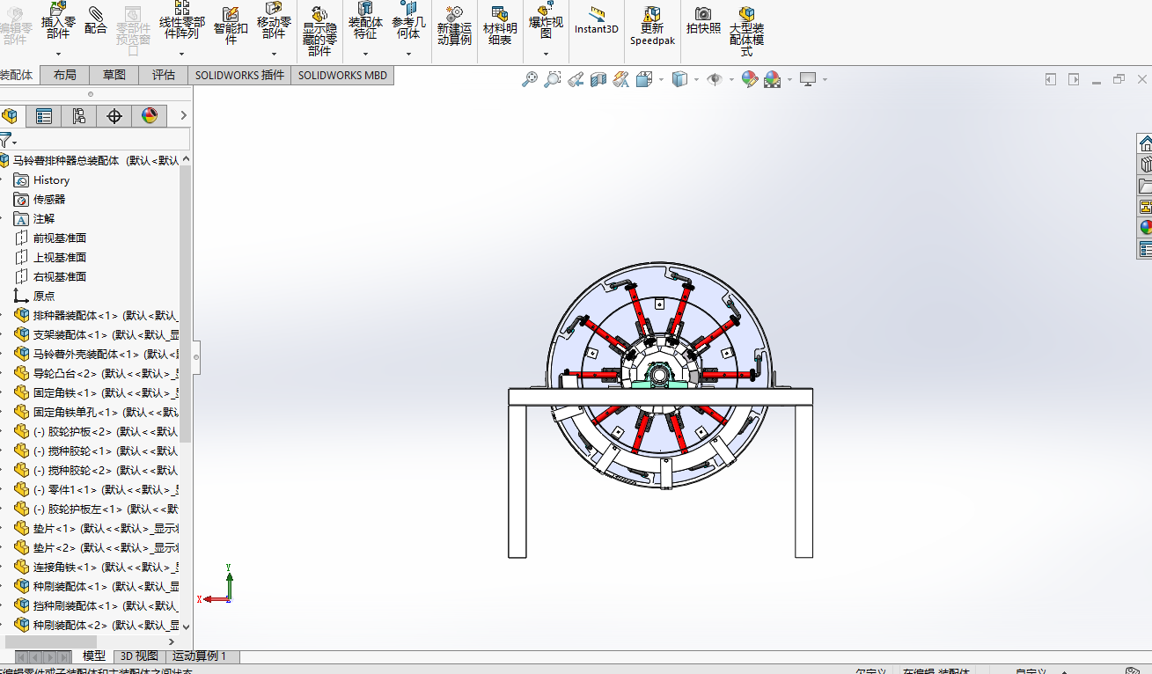
Task: Open the ConfigurationManager tab
Action: pyautogui.click(x=78, y=116)
